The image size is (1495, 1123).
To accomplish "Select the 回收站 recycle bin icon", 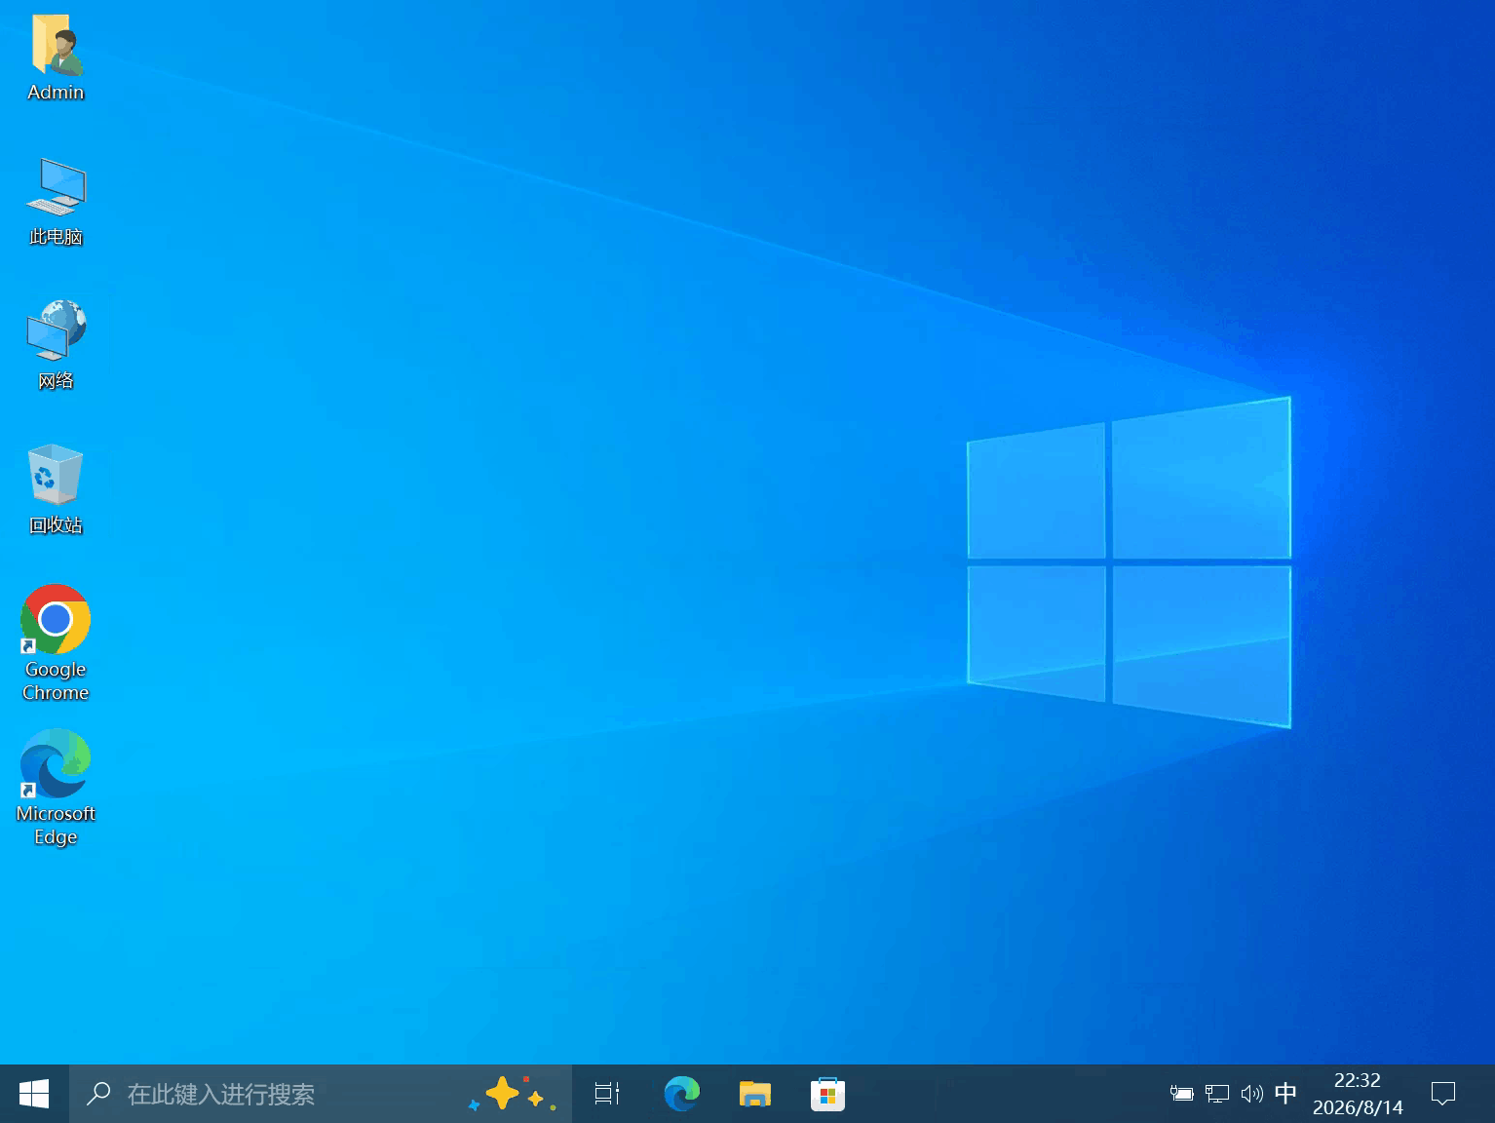I will (56, 489).
